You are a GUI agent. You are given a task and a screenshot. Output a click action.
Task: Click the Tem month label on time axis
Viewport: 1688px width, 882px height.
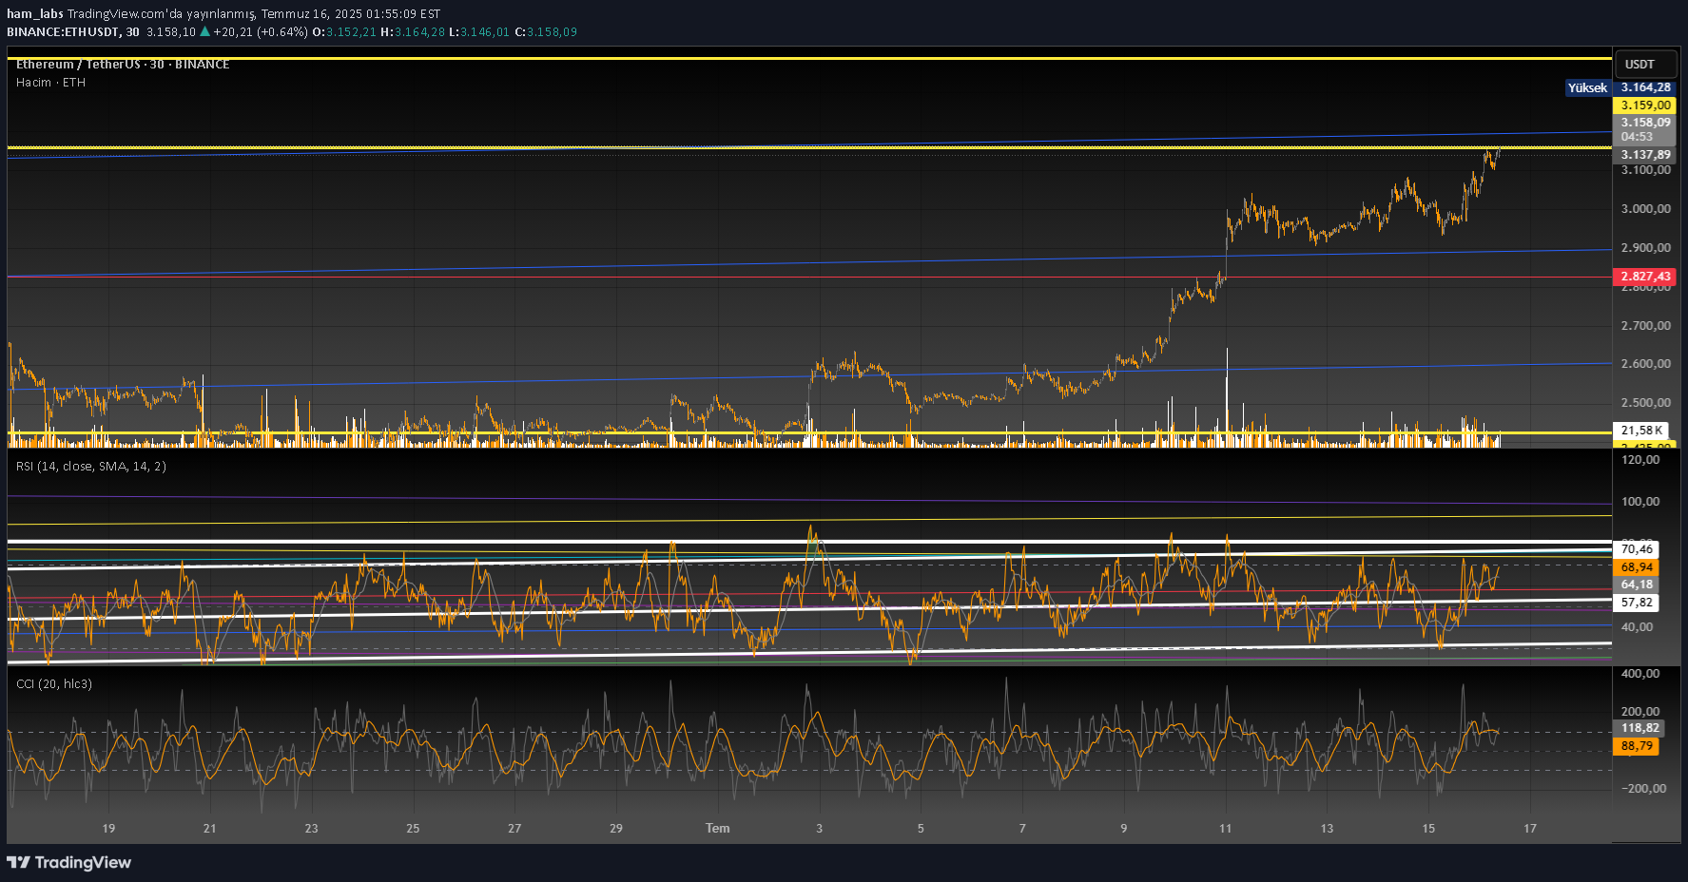pyautogui.click(x=718, y=829)
